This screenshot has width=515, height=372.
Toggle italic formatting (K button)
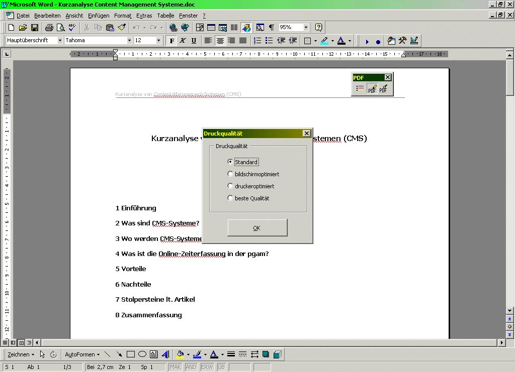click(x=183, y=41)
